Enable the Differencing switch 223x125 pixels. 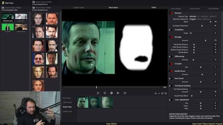click(170, 57)
